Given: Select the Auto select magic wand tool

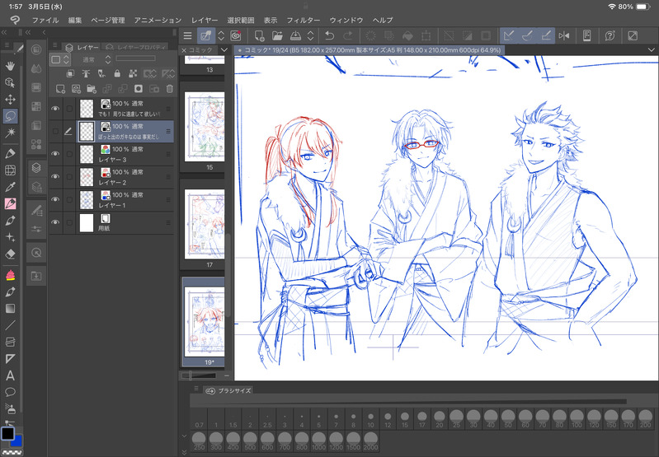Looking at the screenshot, I should 10,133.
